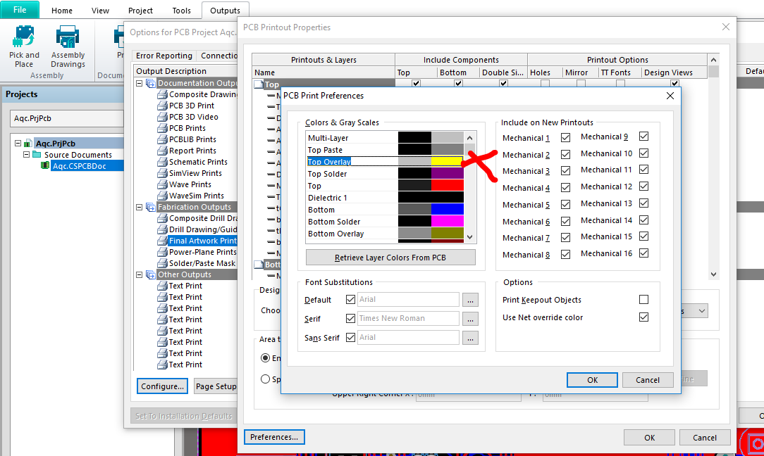The image size is (764, 456).
Task: Select Solder/Paste Mask output icon
Action: click(x=162, y=263)
